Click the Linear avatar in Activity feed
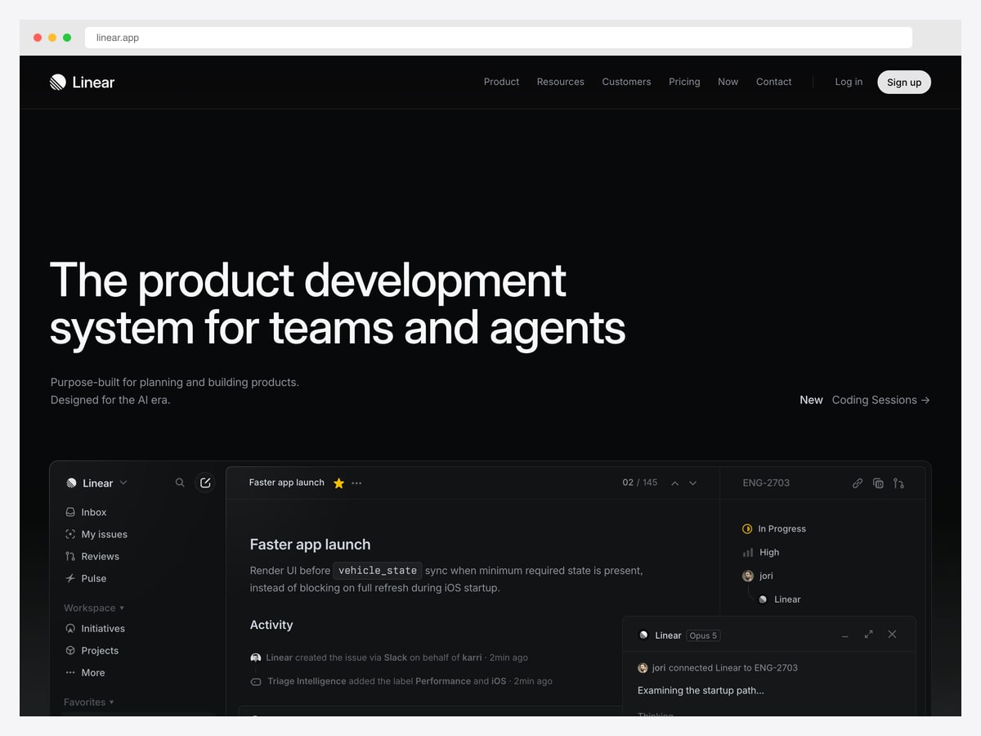This screenshot has width=981, height=736. 256,657
